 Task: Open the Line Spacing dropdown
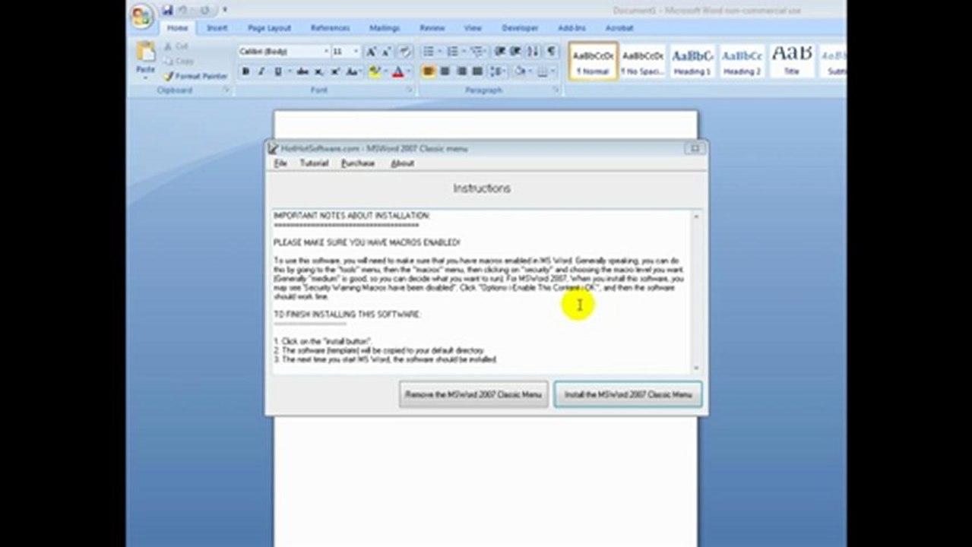(x=498, y=71)
